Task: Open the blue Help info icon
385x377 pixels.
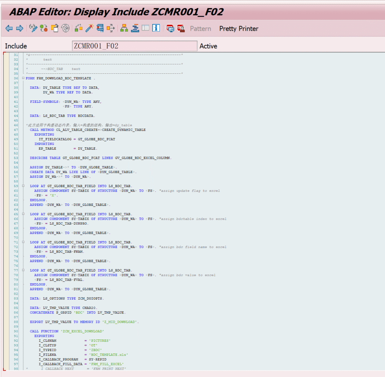Action: pyautogui.click(x=156, y=29)
